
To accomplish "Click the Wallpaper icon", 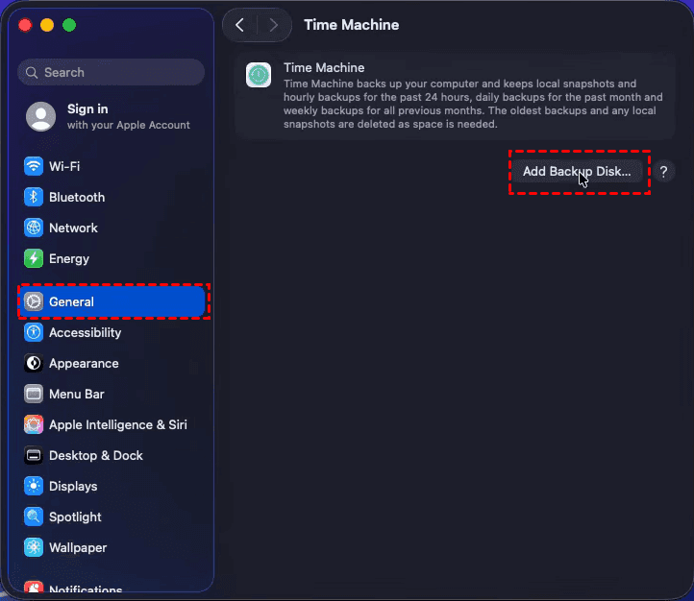I will tap(34, 547).
